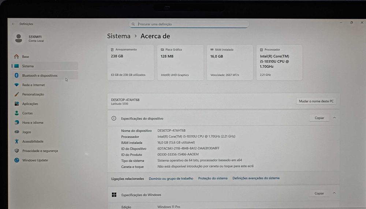Screen dimensions: 366x209
Task: Click the Base home icon
Action: click(x=16, y=56)
